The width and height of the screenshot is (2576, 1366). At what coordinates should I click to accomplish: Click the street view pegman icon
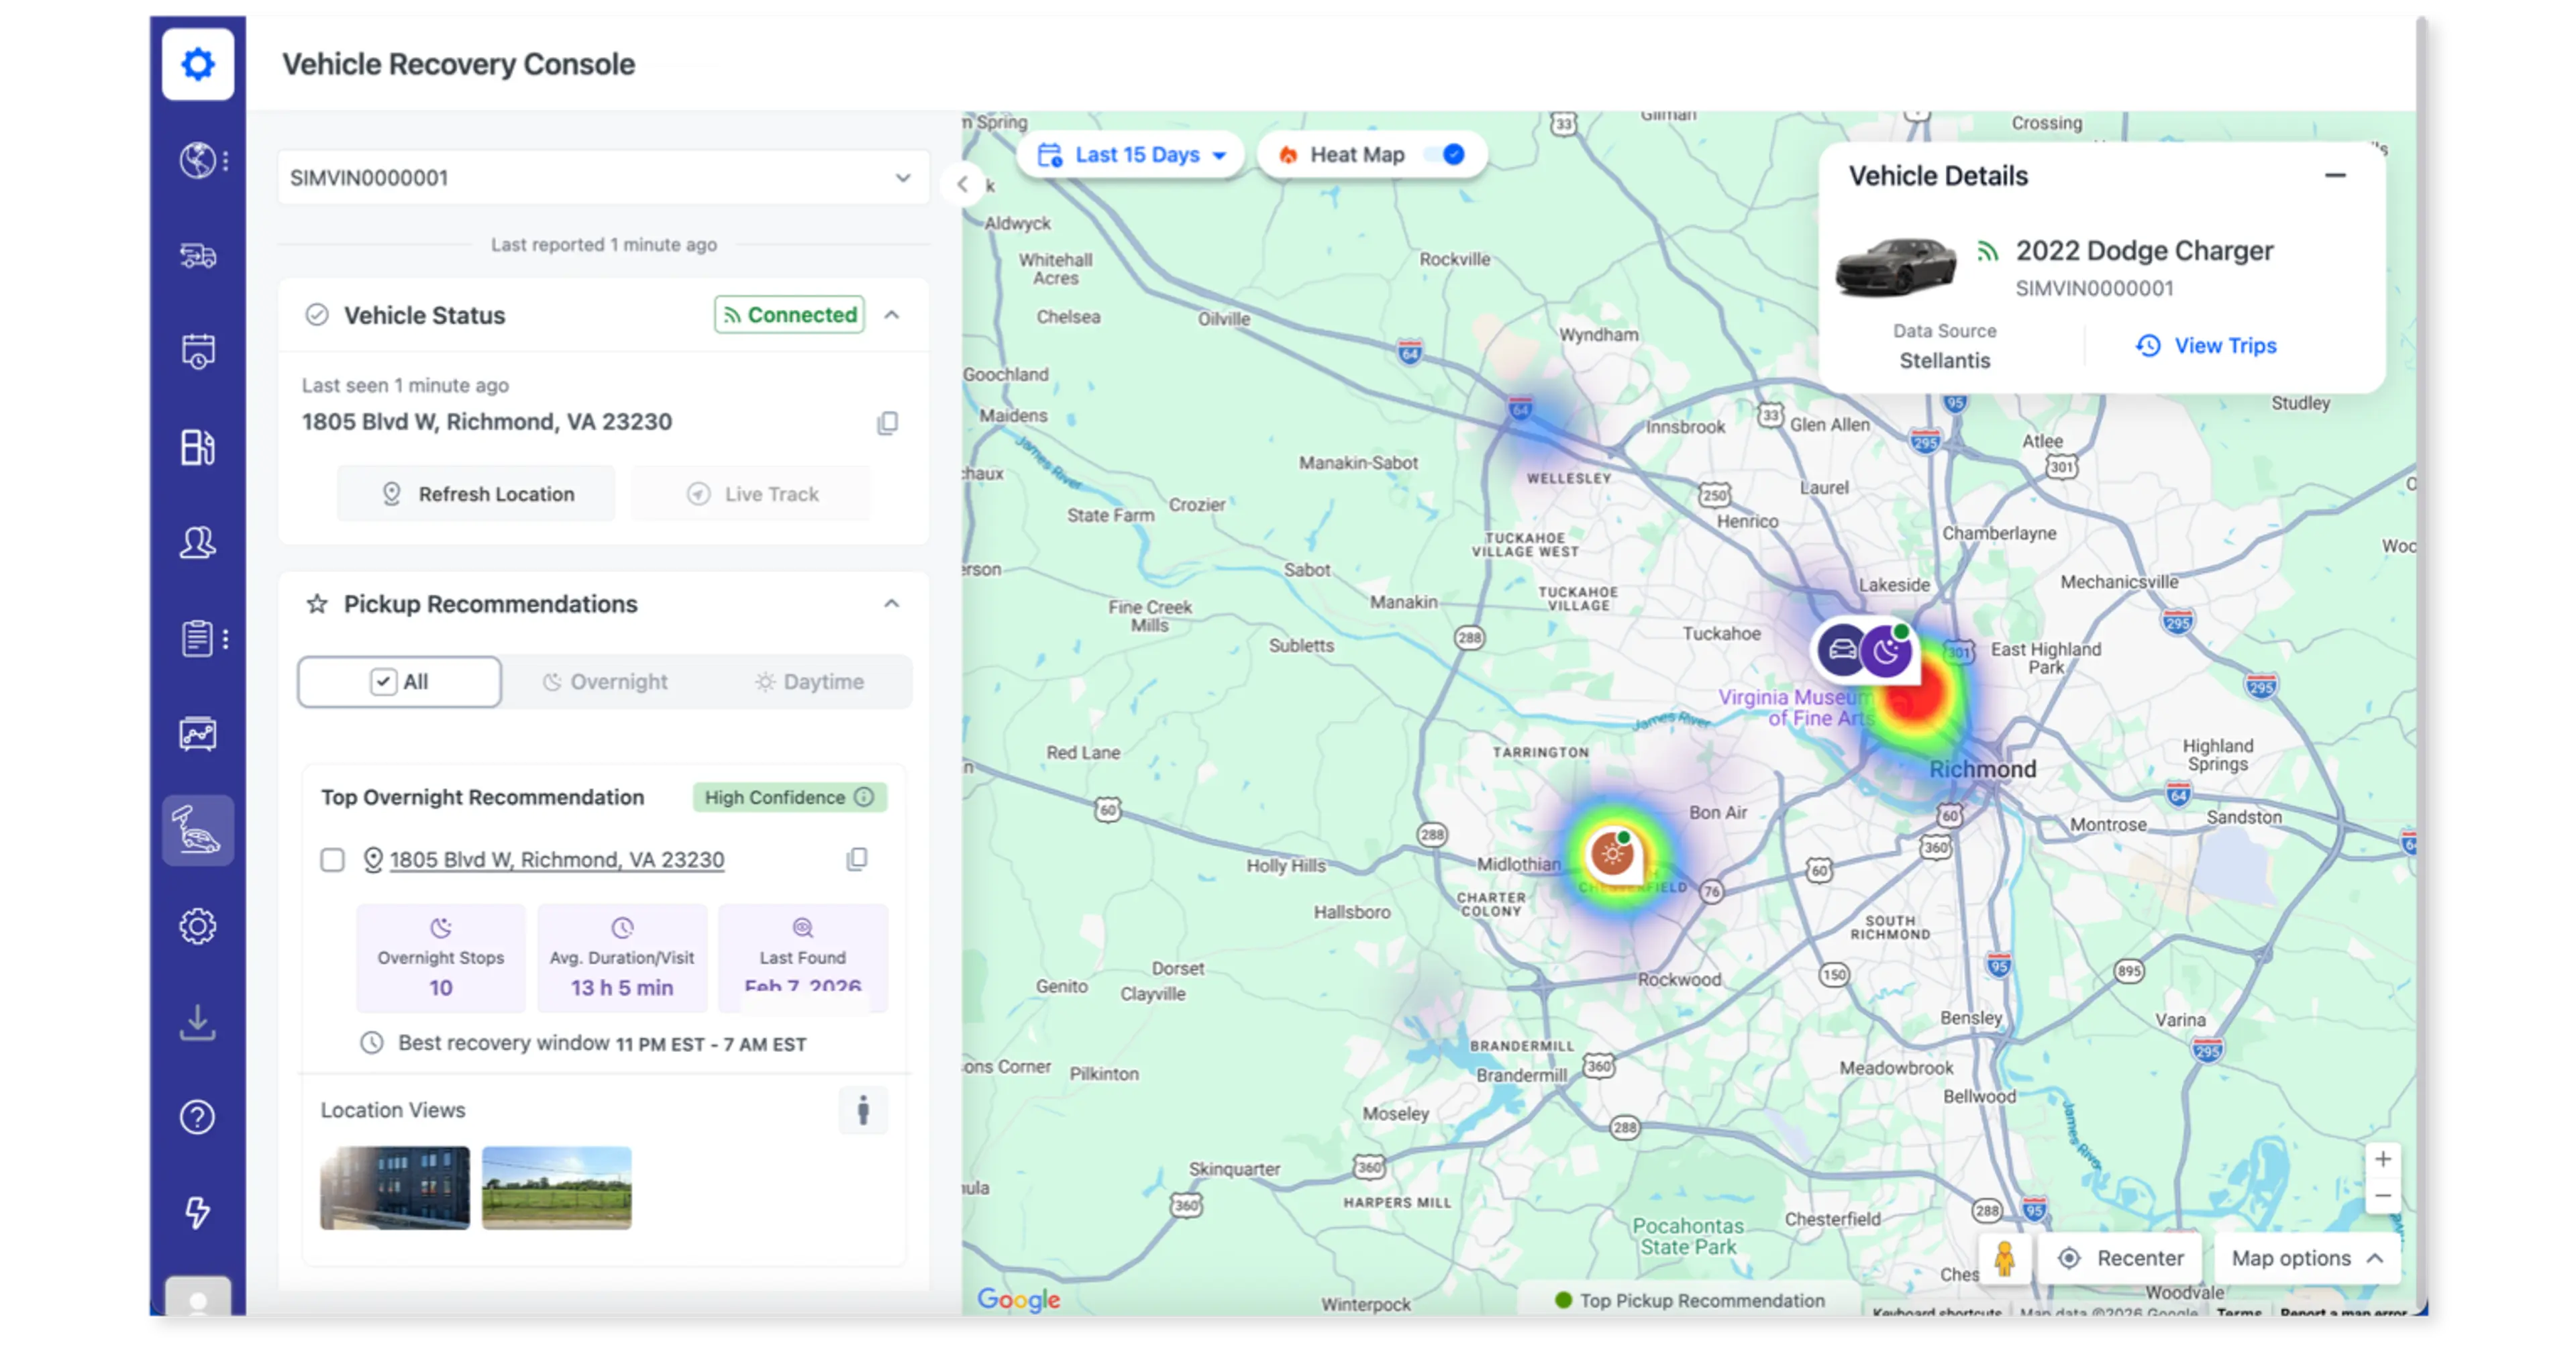(2004, 1258)
